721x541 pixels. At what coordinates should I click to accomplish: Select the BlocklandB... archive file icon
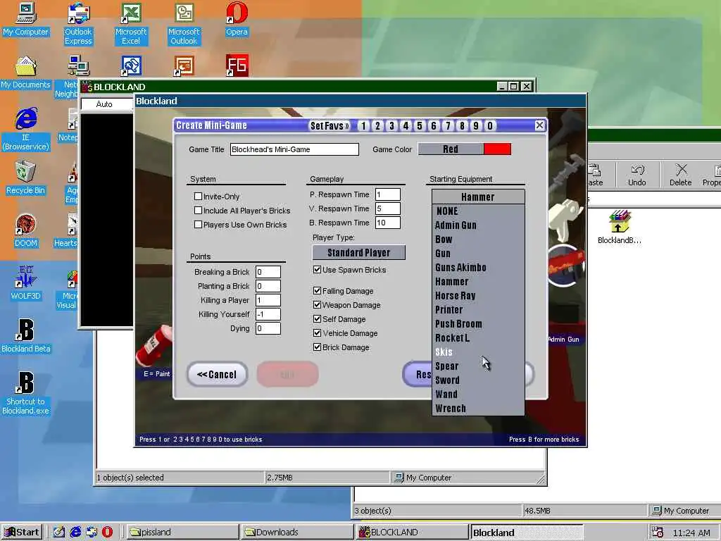[x=620, y=228]
